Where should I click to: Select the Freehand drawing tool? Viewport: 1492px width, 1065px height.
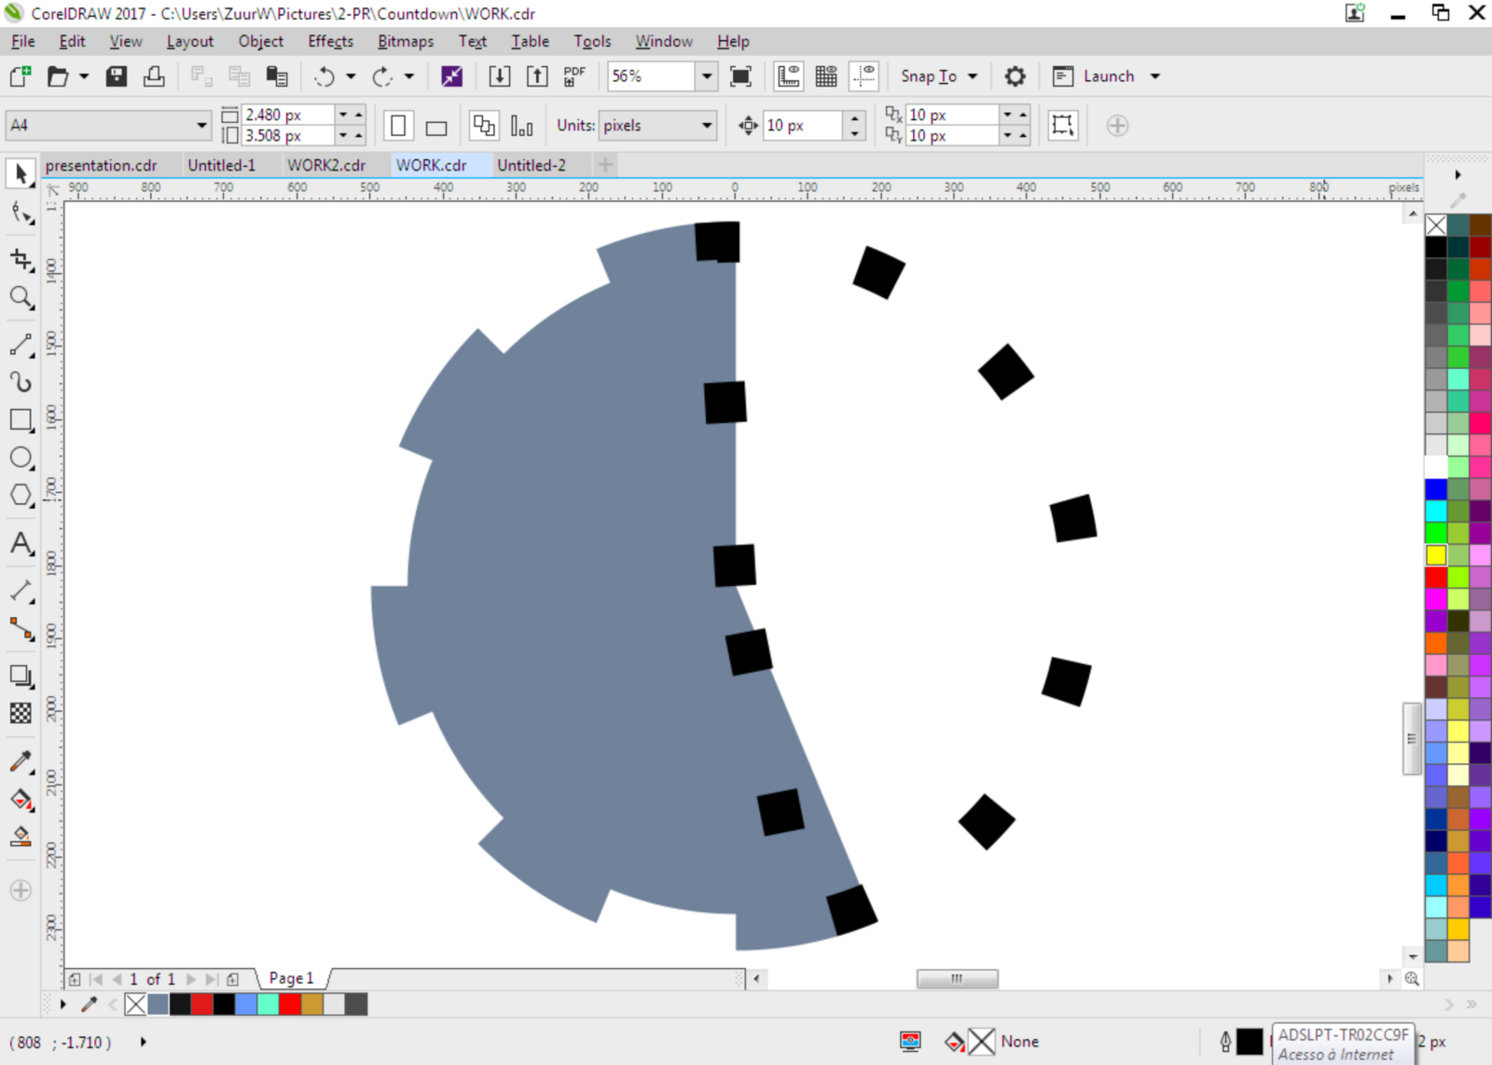coord(21,345)
